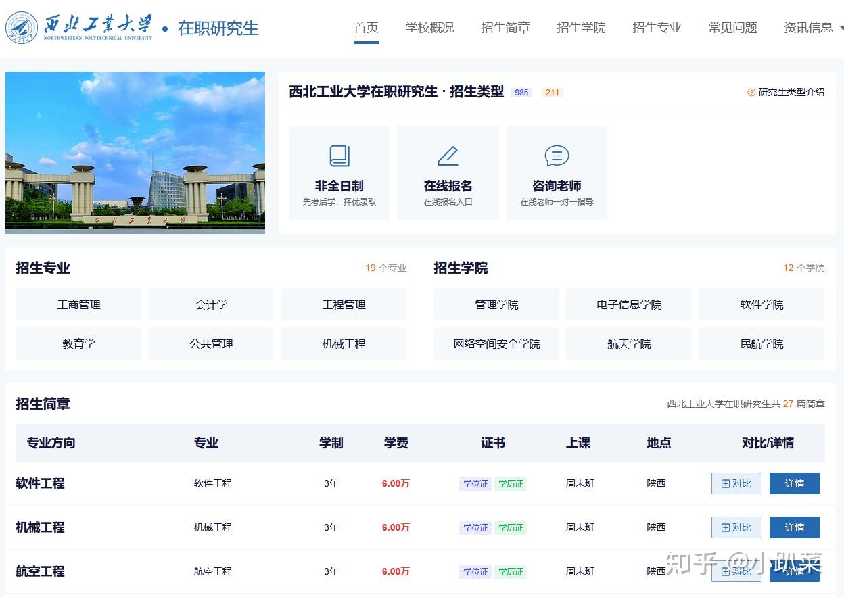The height and width of the screenshot is (597, 844).
Task: Click 3年 in 航空工程 row
Action: 331,571
